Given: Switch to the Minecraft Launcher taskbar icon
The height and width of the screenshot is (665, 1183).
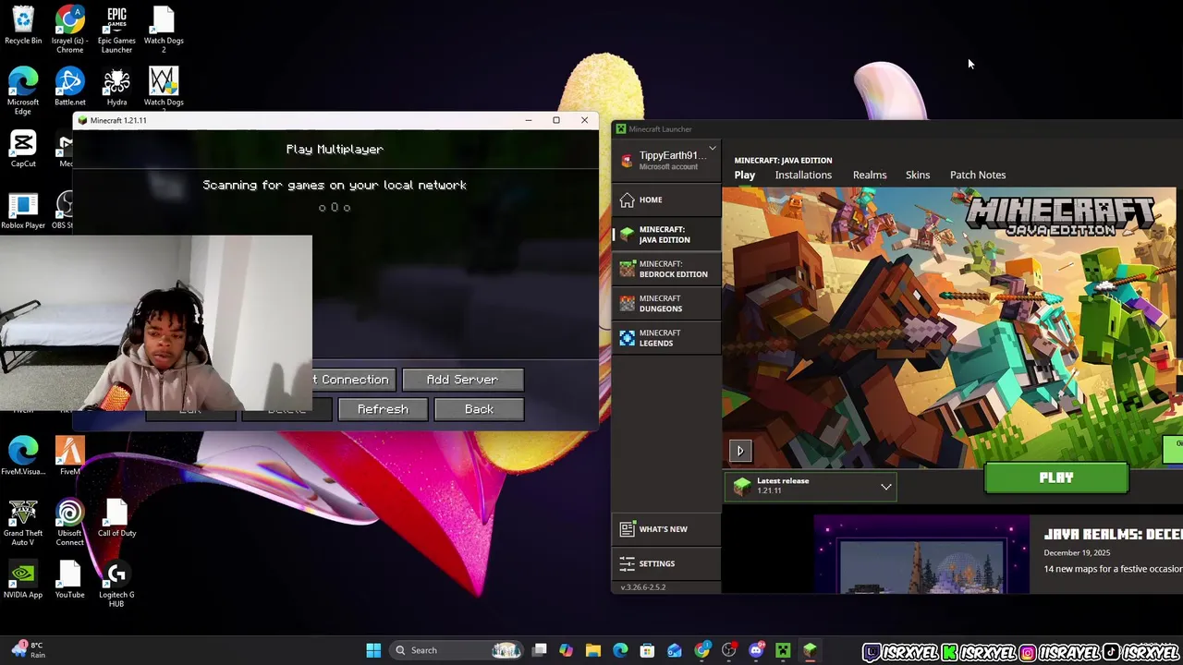Looking at the screenshot, I should (x=810, y=650).
